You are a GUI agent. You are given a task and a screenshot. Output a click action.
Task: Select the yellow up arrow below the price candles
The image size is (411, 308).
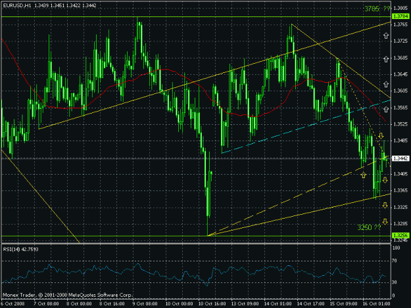point(363,175)
